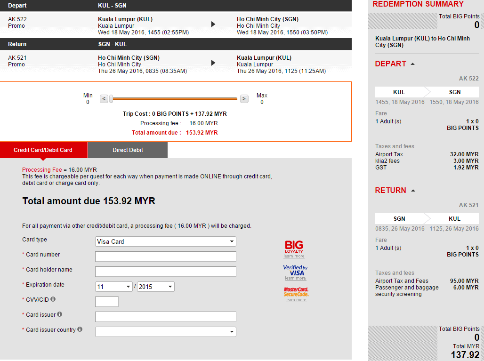Open the Card type dropdown

point(165,241)
